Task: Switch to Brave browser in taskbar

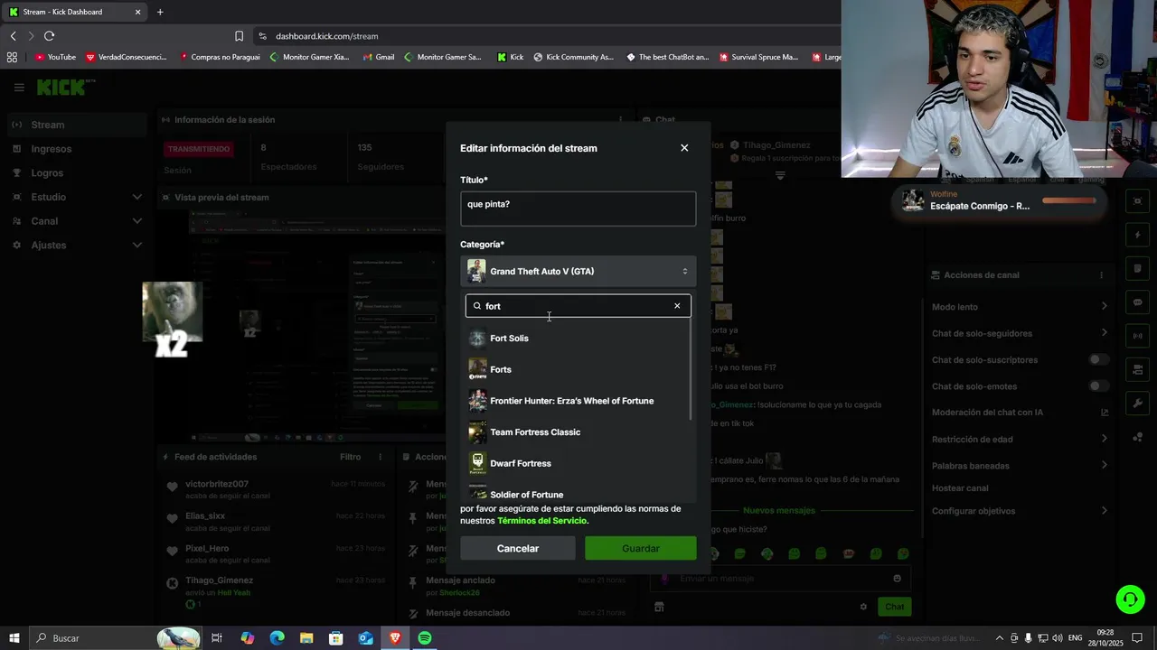Action: coord(395,638)
